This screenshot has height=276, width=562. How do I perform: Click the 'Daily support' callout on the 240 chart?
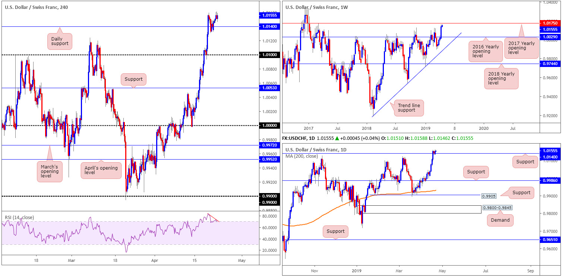(x=59, y=41)
